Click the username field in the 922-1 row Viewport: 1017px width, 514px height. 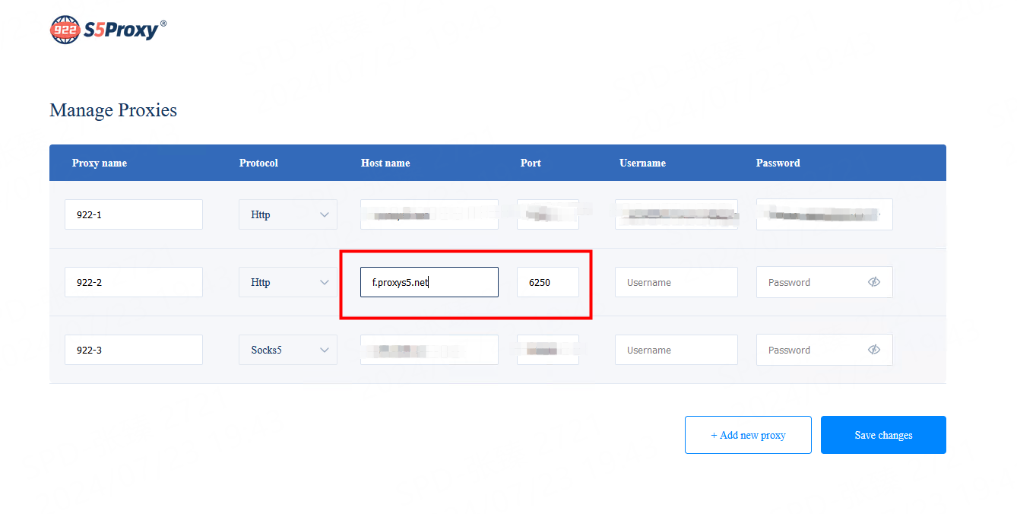click(x=676, y=215)
